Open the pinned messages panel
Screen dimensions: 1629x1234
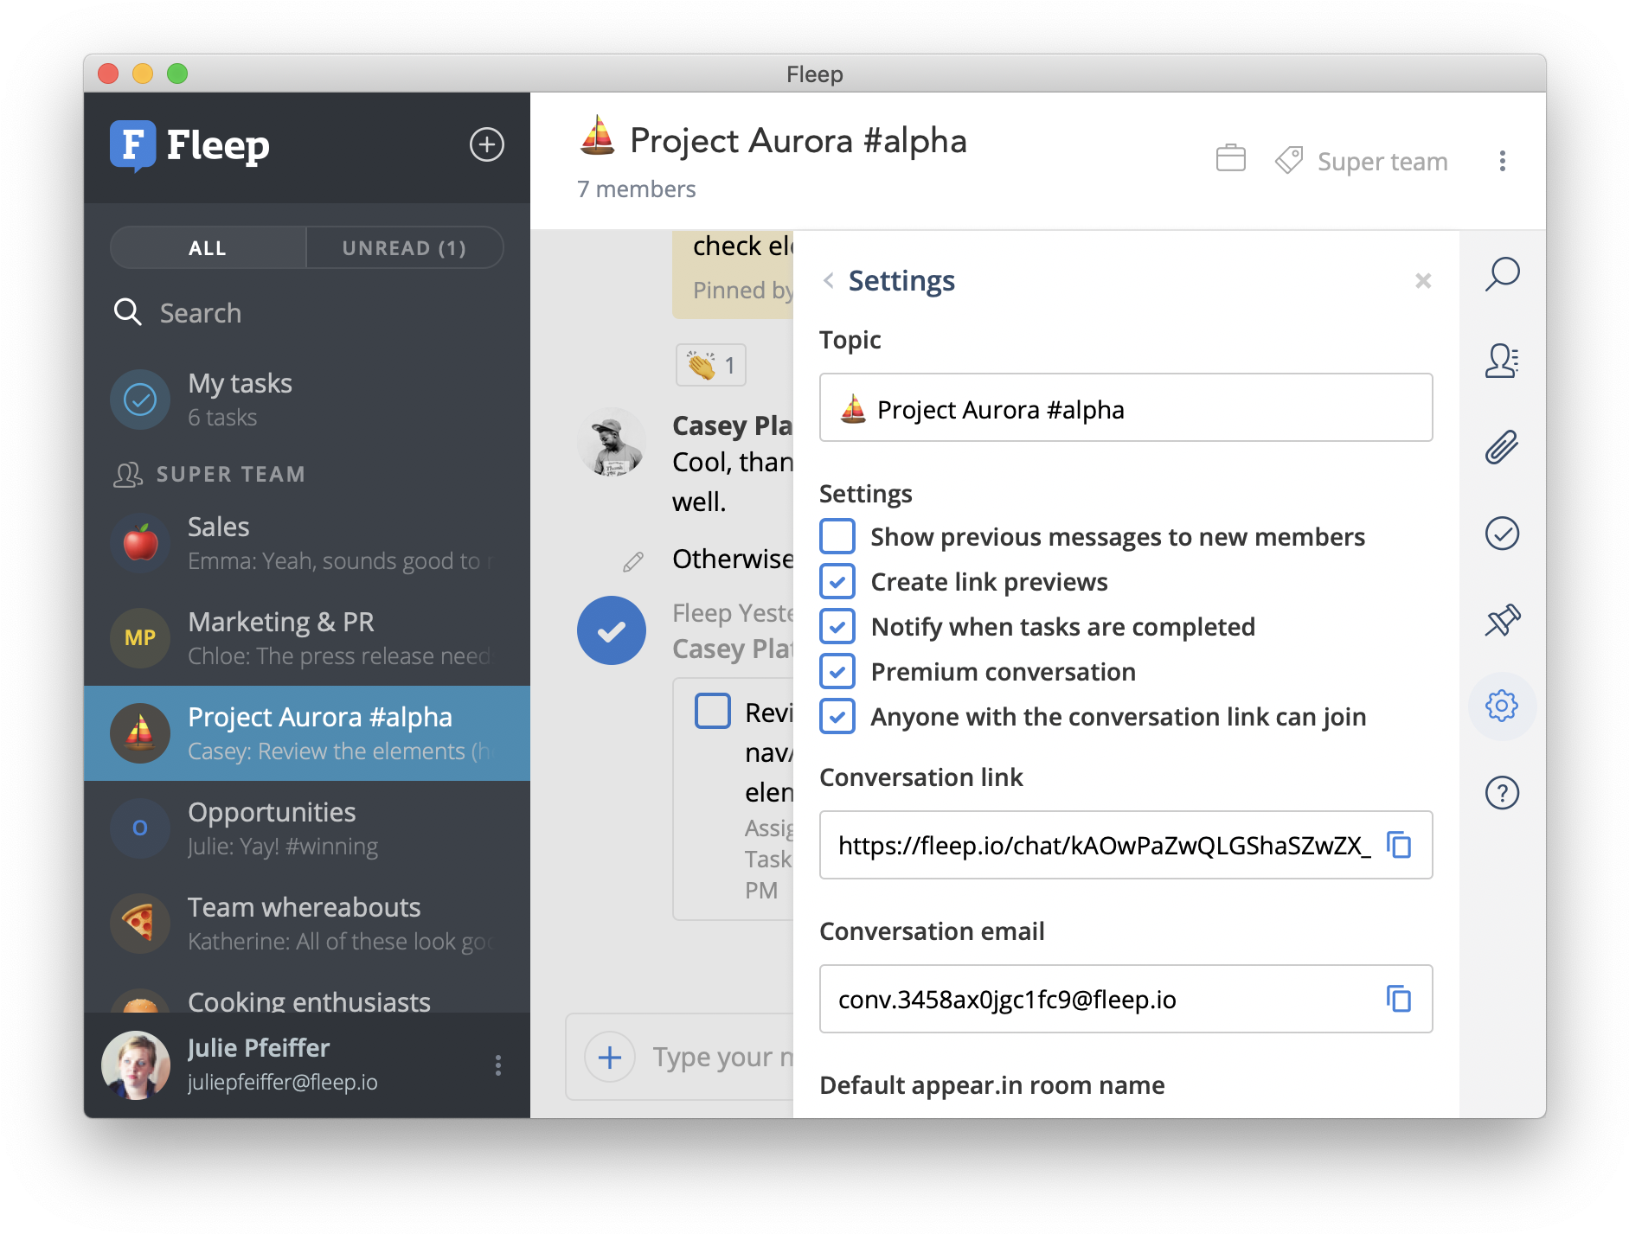(1502, 620)
